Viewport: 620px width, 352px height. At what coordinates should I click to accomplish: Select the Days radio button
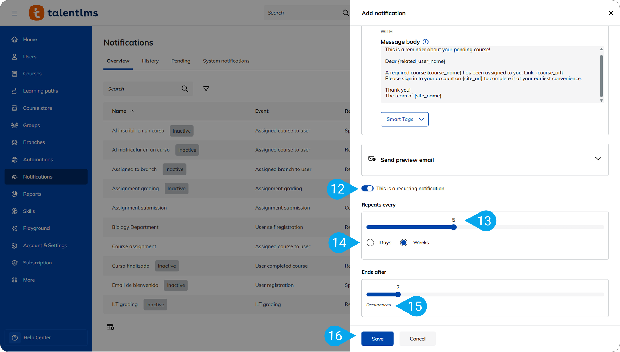[370, 242]
